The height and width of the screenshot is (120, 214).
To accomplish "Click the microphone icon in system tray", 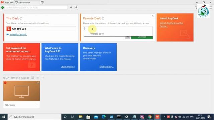I will tap(172, 117).
